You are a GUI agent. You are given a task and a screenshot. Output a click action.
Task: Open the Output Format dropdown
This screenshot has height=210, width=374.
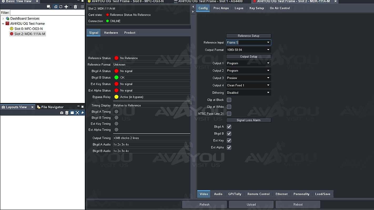point(248,50)
